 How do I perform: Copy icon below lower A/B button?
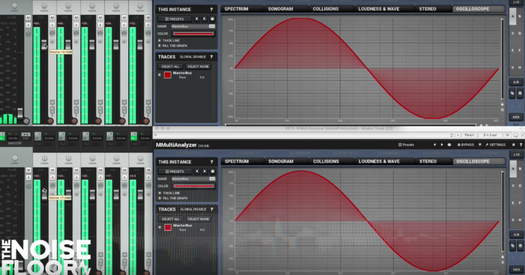[x=513, y=246]
